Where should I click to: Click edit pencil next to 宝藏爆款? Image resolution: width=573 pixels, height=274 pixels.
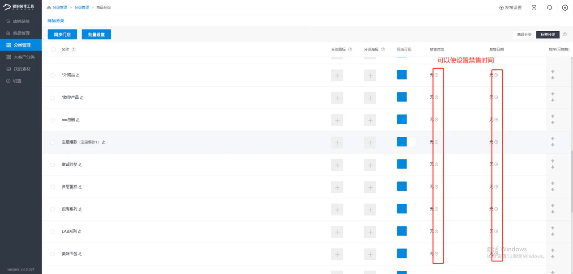pyautogui.click(x=103, y=142)
